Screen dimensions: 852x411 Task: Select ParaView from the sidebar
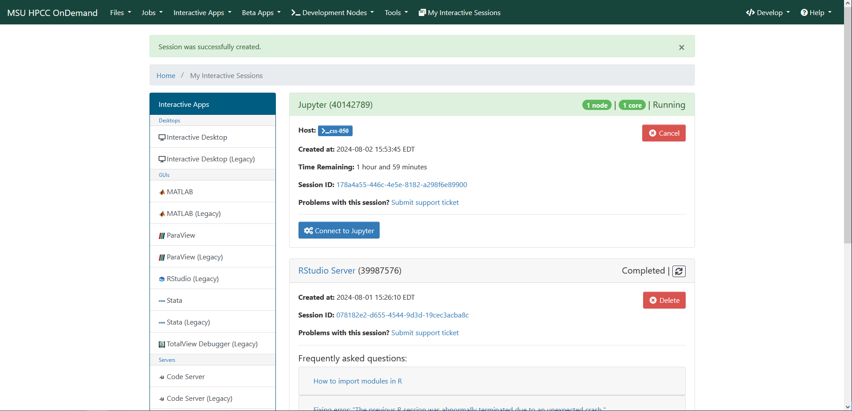tap(212, 235)
